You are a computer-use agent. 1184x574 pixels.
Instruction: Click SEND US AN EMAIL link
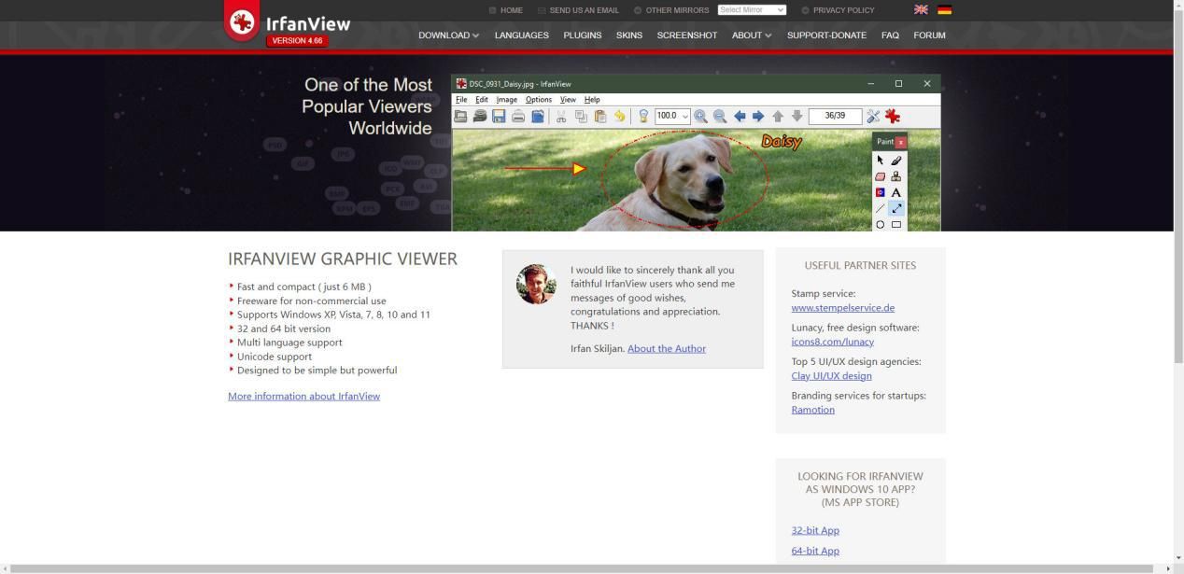pyautogui.click(x=584, y=10)
